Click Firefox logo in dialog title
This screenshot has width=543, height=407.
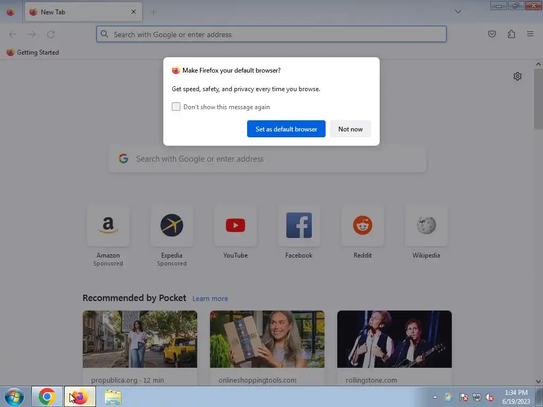[176, 70]
